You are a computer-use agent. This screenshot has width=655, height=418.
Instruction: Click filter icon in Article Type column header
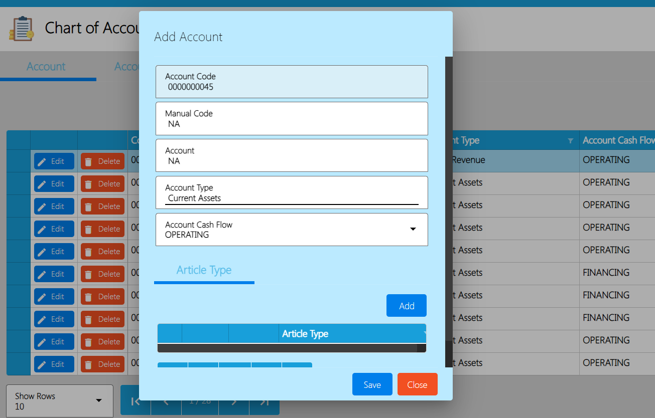coord(424,333)
